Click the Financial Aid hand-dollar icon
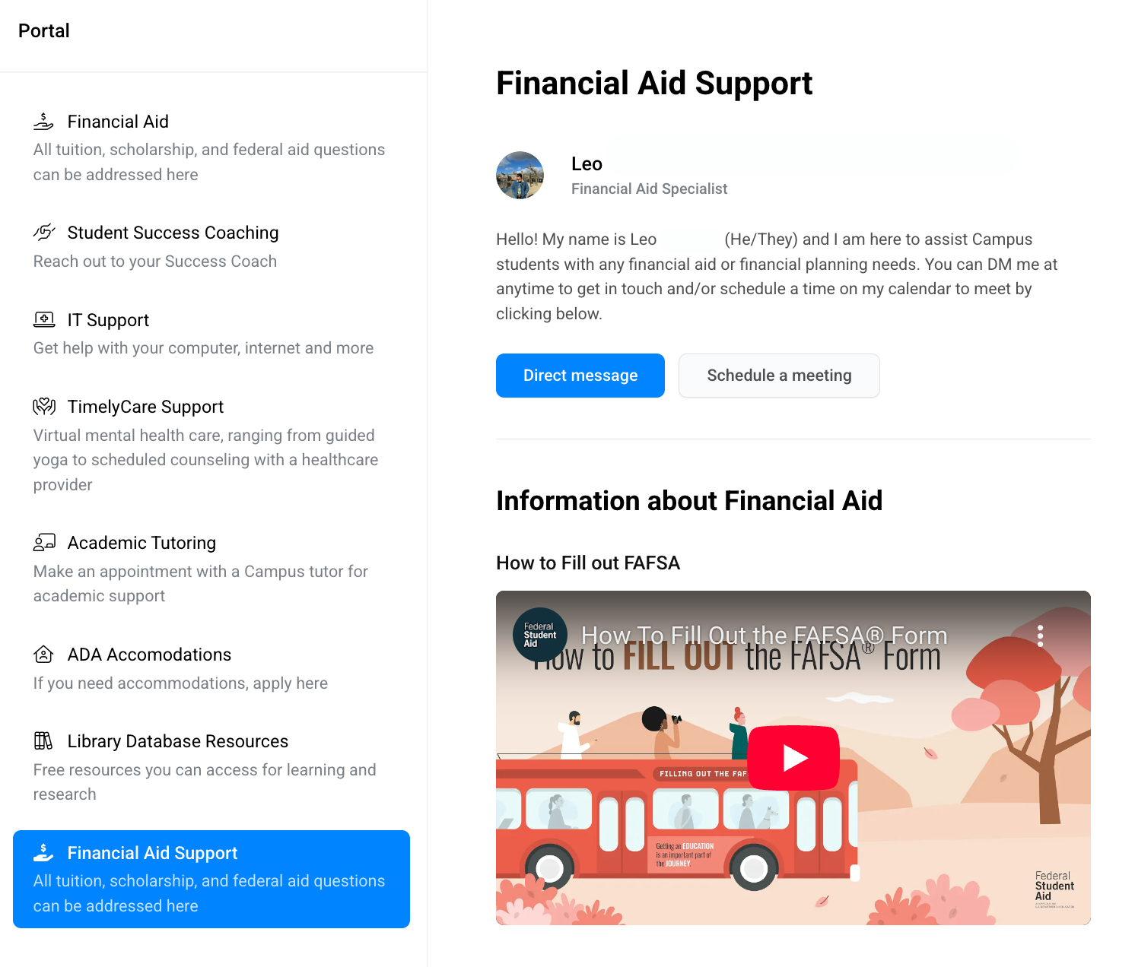This screenshot has height=967, width=1135. pos(44,122)
